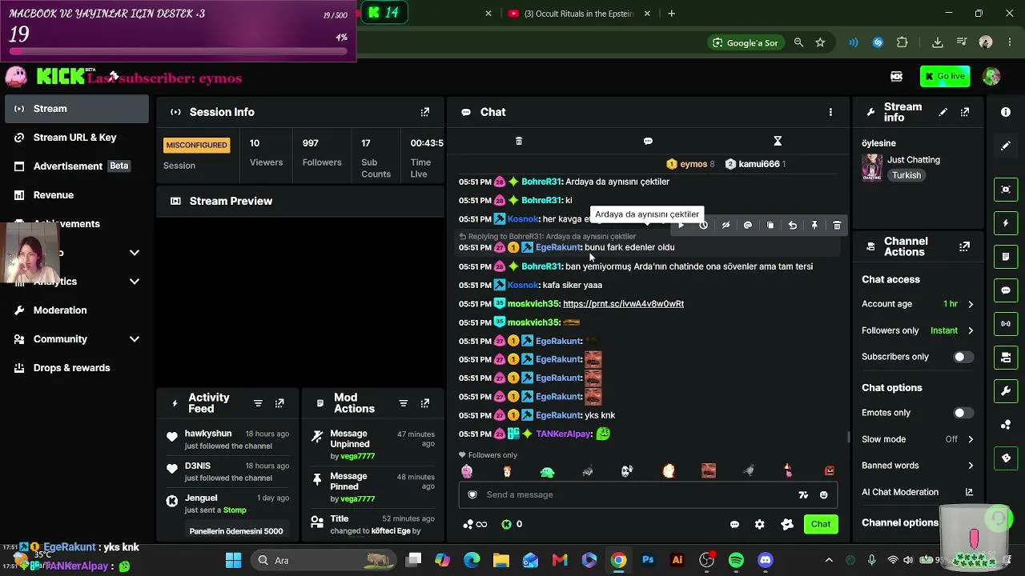The width and height of the screenshot is (1025, 576).
Task: Pop out the Stream info panel
Action: 965,112
